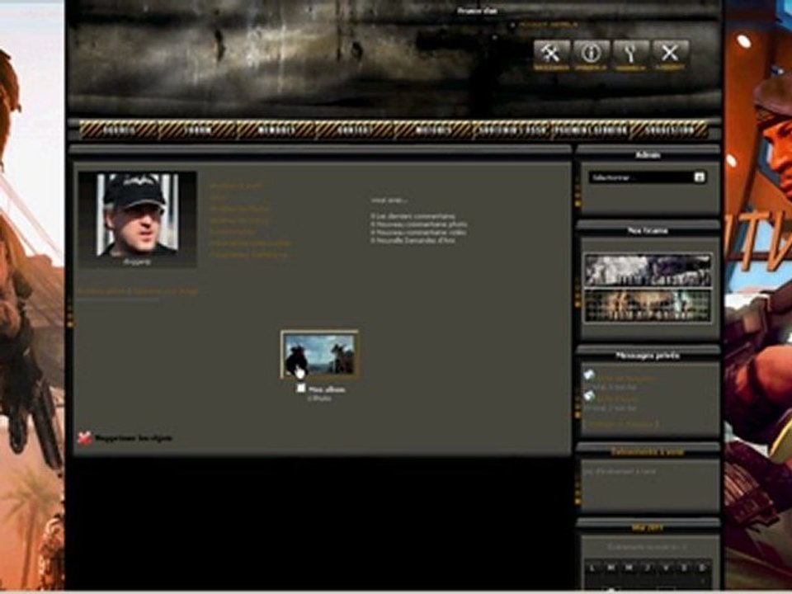Click the 'Les derniers commentaires' line
The width and height of the screenshot is (792, 594).
click(x=413, y=216)
